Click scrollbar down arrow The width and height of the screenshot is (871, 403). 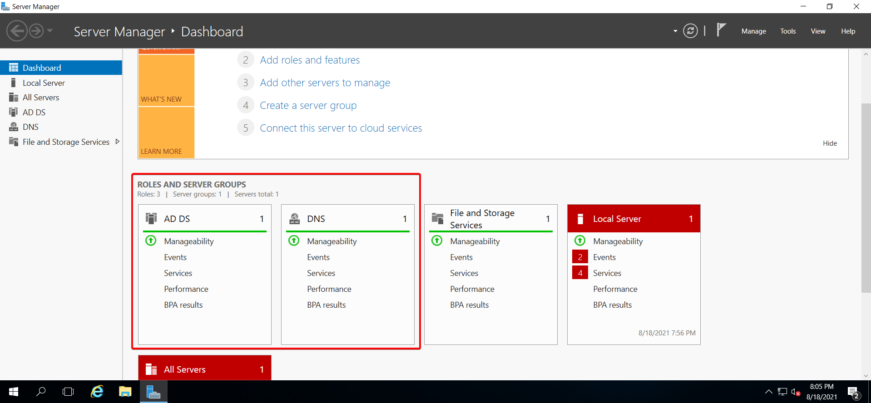point(866,376)
